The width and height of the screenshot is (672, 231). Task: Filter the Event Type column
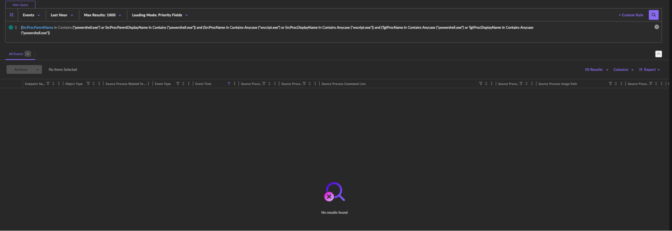tap(178, 84)
